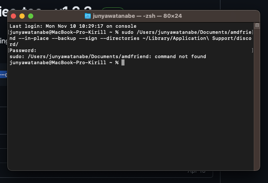The image size is (268, 183).
Task: Close the Terminal window
Action: coord(13,16)
